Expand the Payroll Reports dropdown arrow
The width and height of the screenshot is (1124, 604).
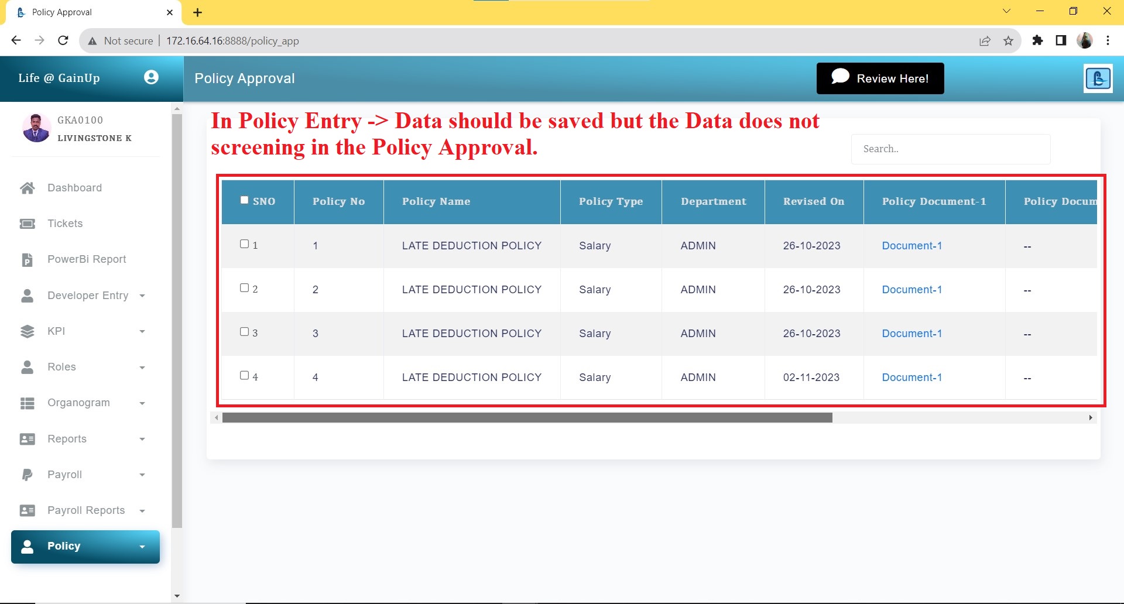[x=142, y=511]
